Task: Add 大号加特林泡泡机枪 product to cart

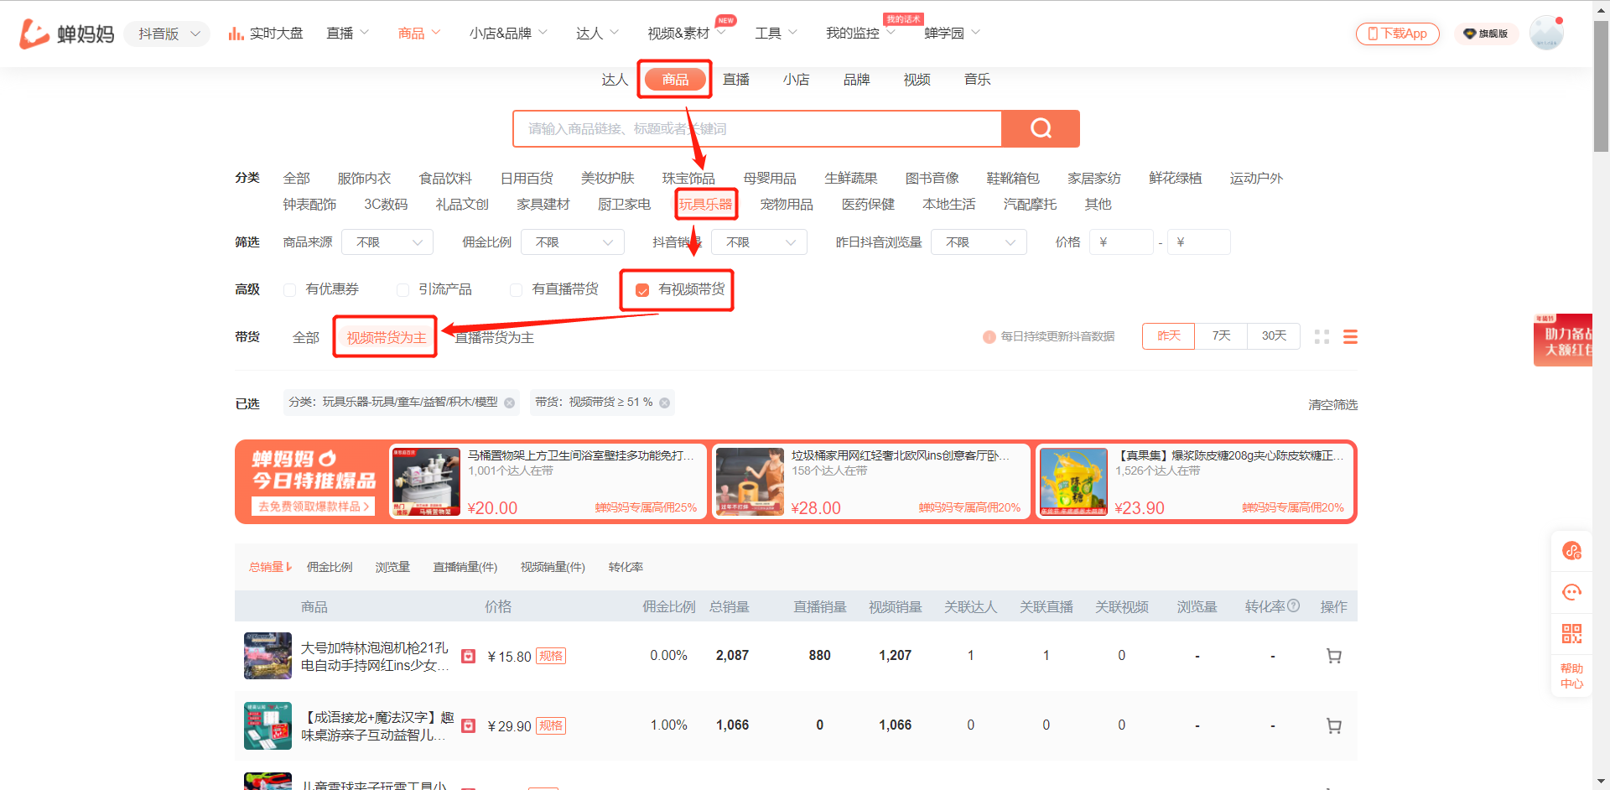Action: point(1333,656)
